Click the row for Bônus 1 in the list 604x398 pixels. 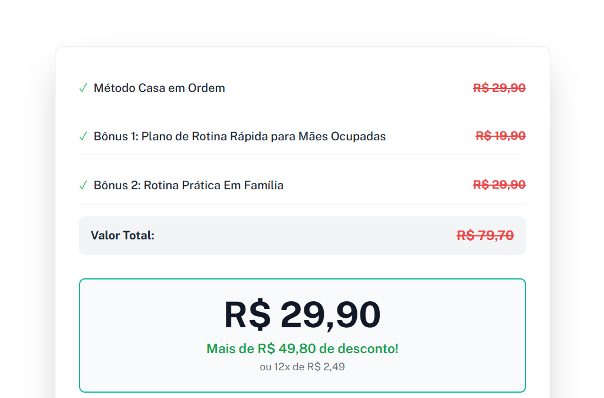[x=303, y=136]
